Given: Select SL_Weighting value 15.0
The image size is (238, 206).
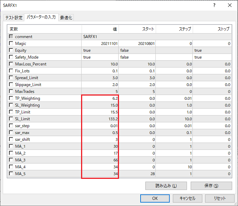Looking at the screenshot, I should 100,105.
